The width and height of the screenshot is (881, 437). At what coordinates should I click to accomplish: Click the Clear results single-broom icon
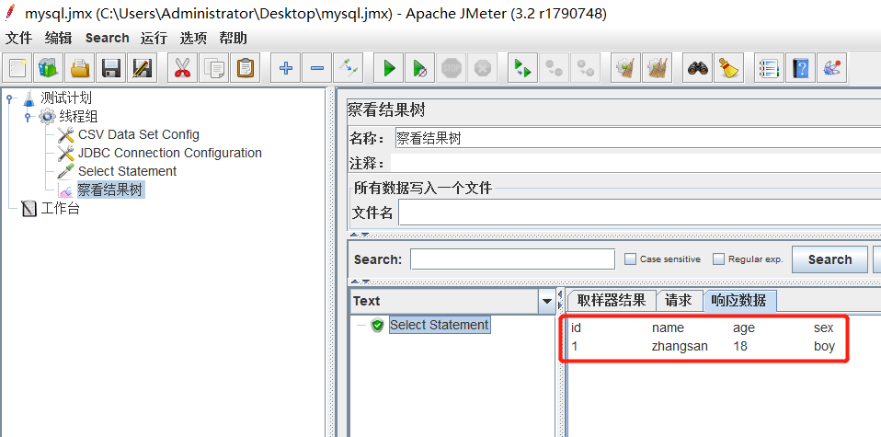point(625,69)
